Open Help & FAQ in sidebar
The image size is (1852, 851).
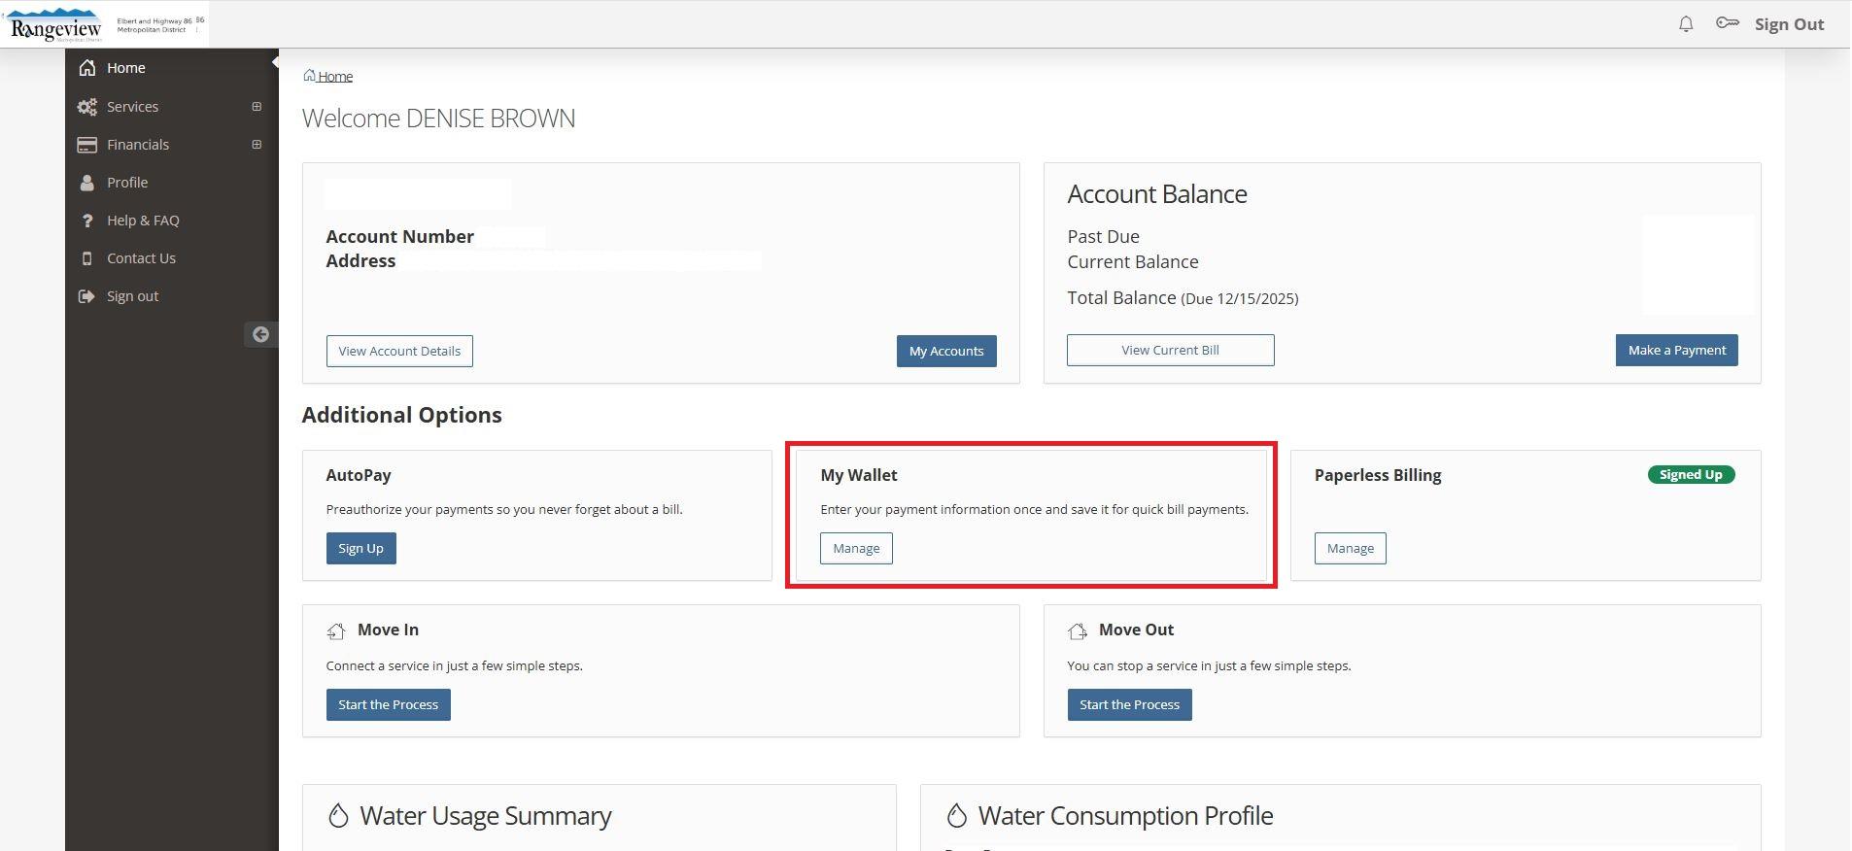pos(143,221)
